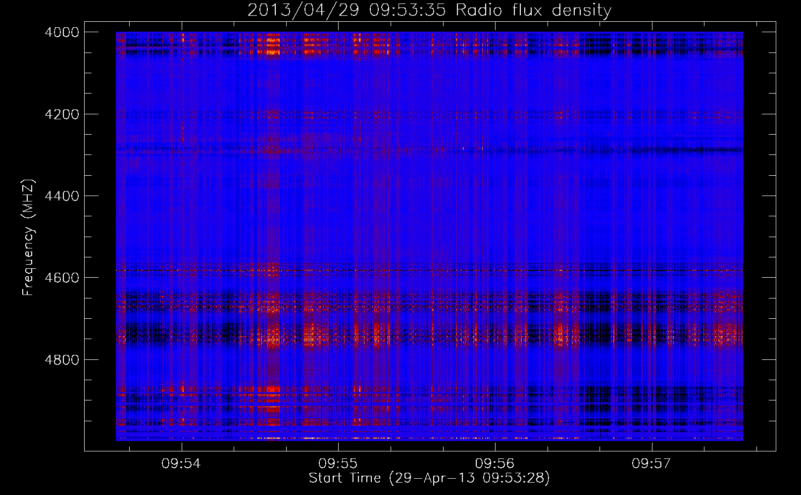Click the 4000 frequency tick label

[x=62, y=32]
